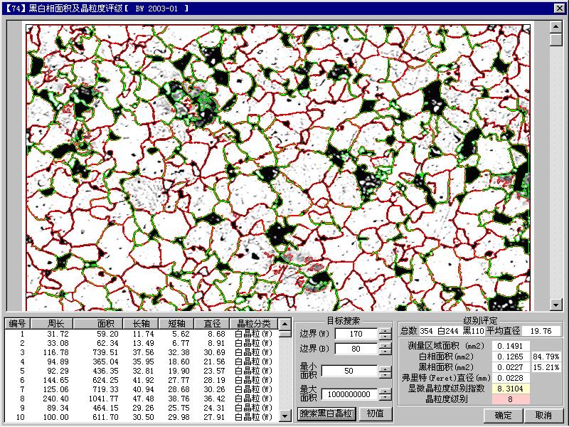The width and height of the screenshot is (569, 427).
Task: Decrease the 边界(W) threshold with down arrow
Action: (385, 337)
